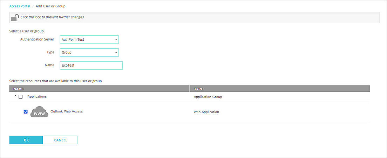Click the 'Authentication Server' field label
The width and height of the screenshot is (387, 158).
click(x=37, y=39)
